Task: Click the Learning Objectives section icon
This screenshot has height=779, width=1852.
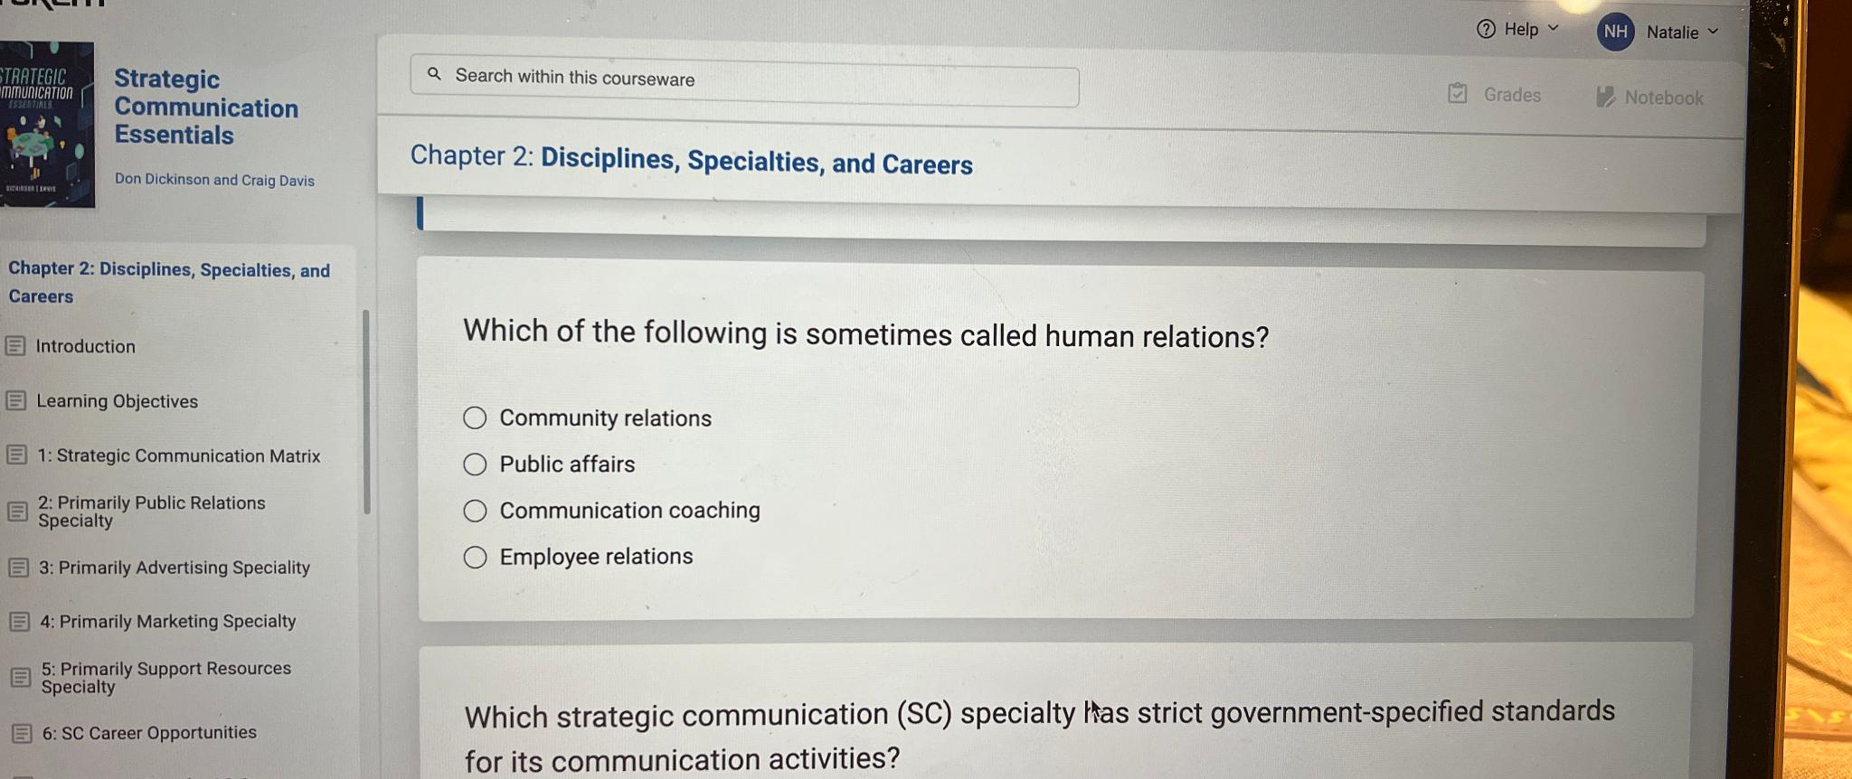Action: 16,400
